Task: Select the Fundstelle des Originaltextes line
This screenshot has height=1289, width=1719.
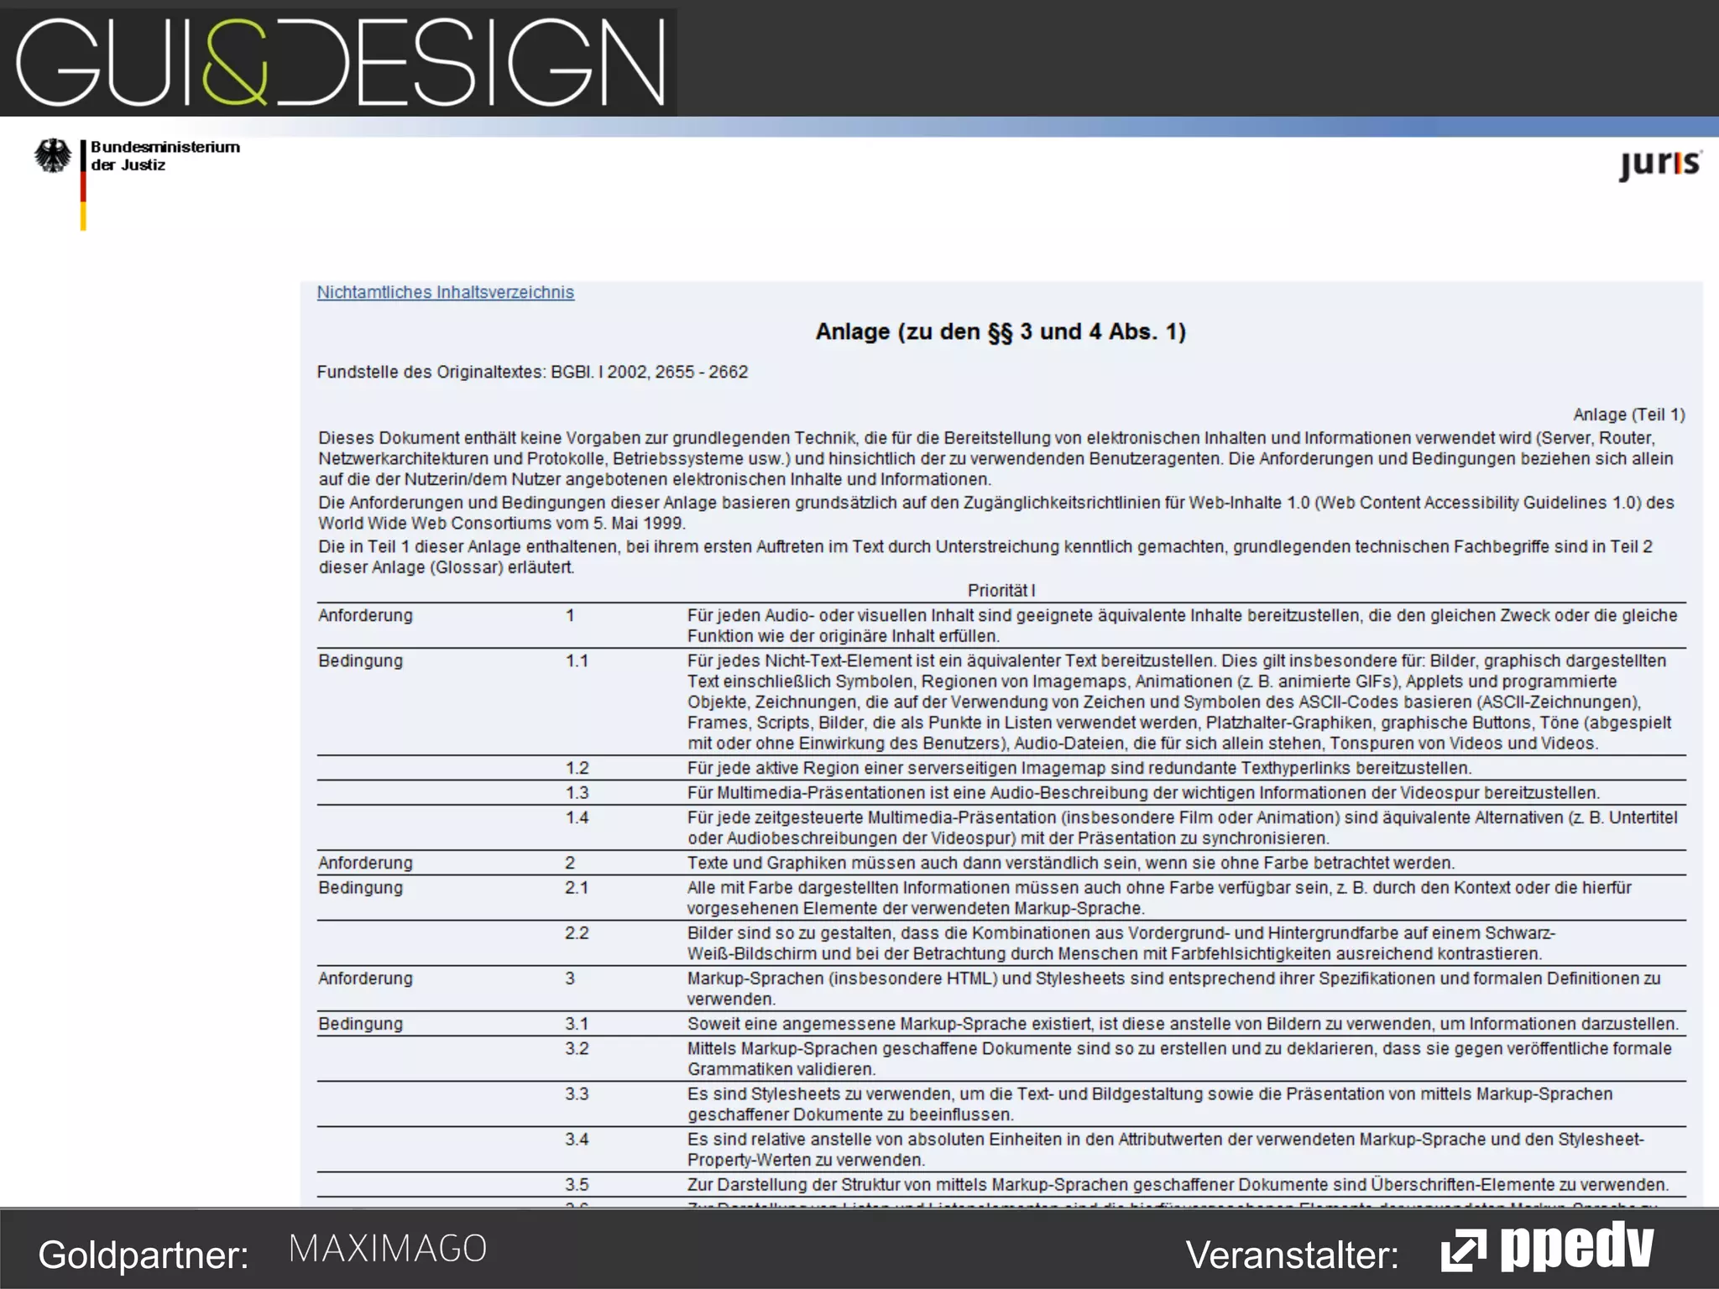Action: 532,372
